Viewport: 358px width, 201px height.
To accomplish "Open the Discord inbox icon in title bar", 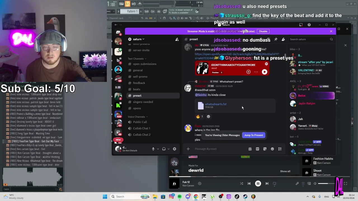I will click(x=301, y=25).
